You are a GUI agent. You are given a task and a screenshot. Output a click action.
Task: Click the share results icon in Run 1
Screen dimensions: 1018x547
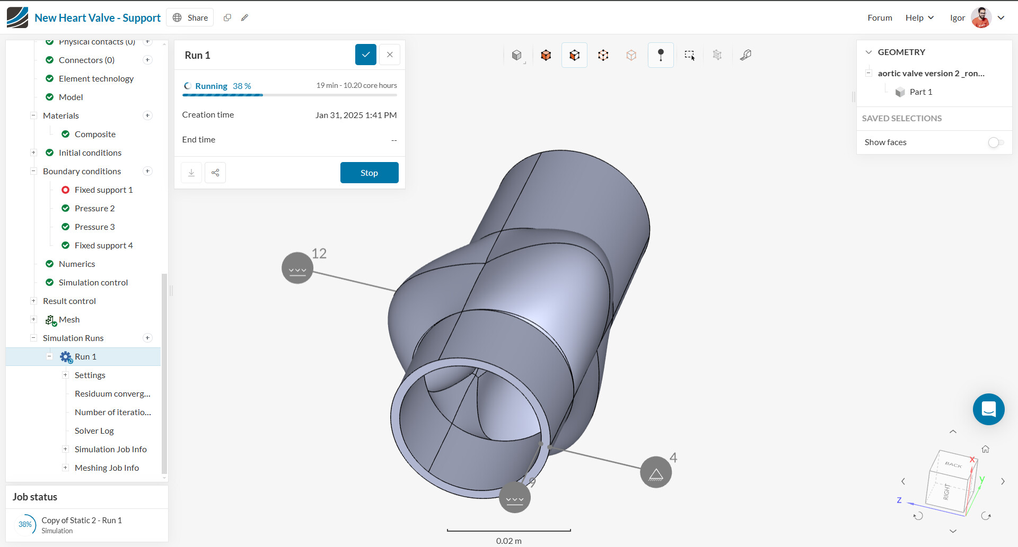(215, 173)
